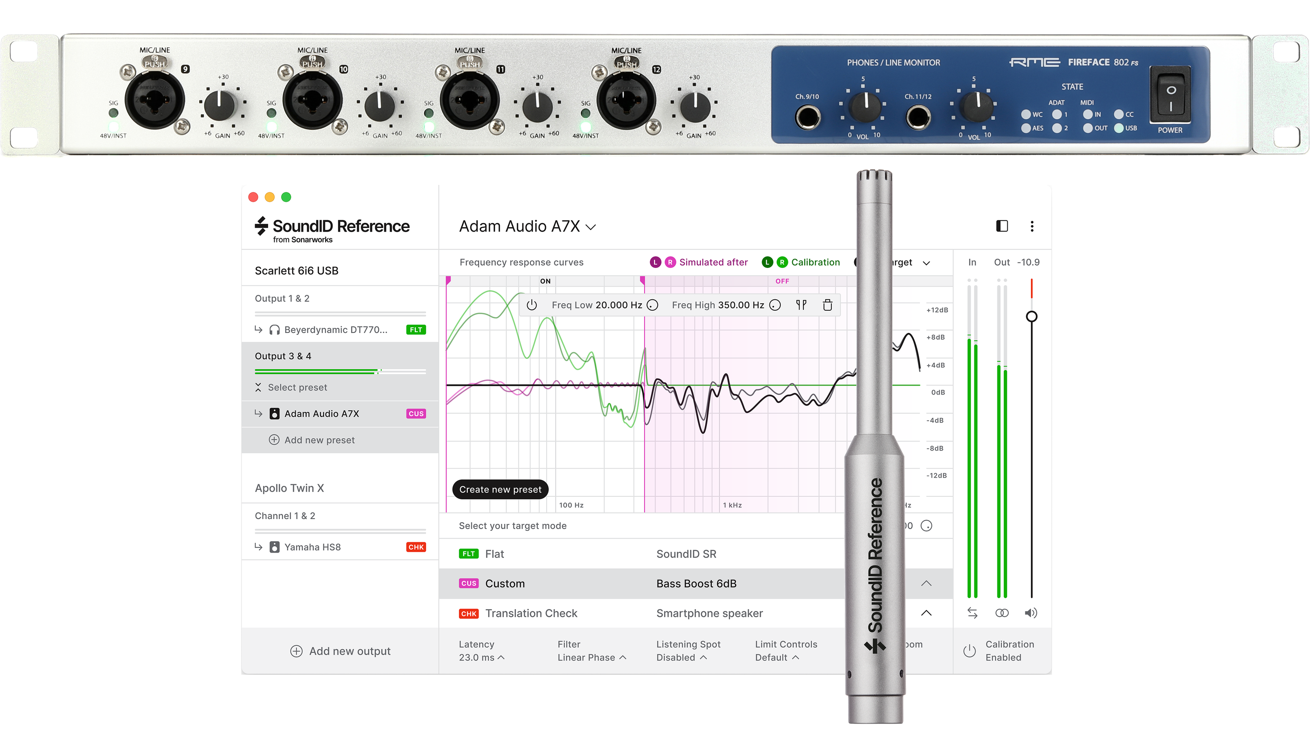Expand the Latency 23.0 ms control
This screenshot has width=1310, height=731.
click(500, 657)
